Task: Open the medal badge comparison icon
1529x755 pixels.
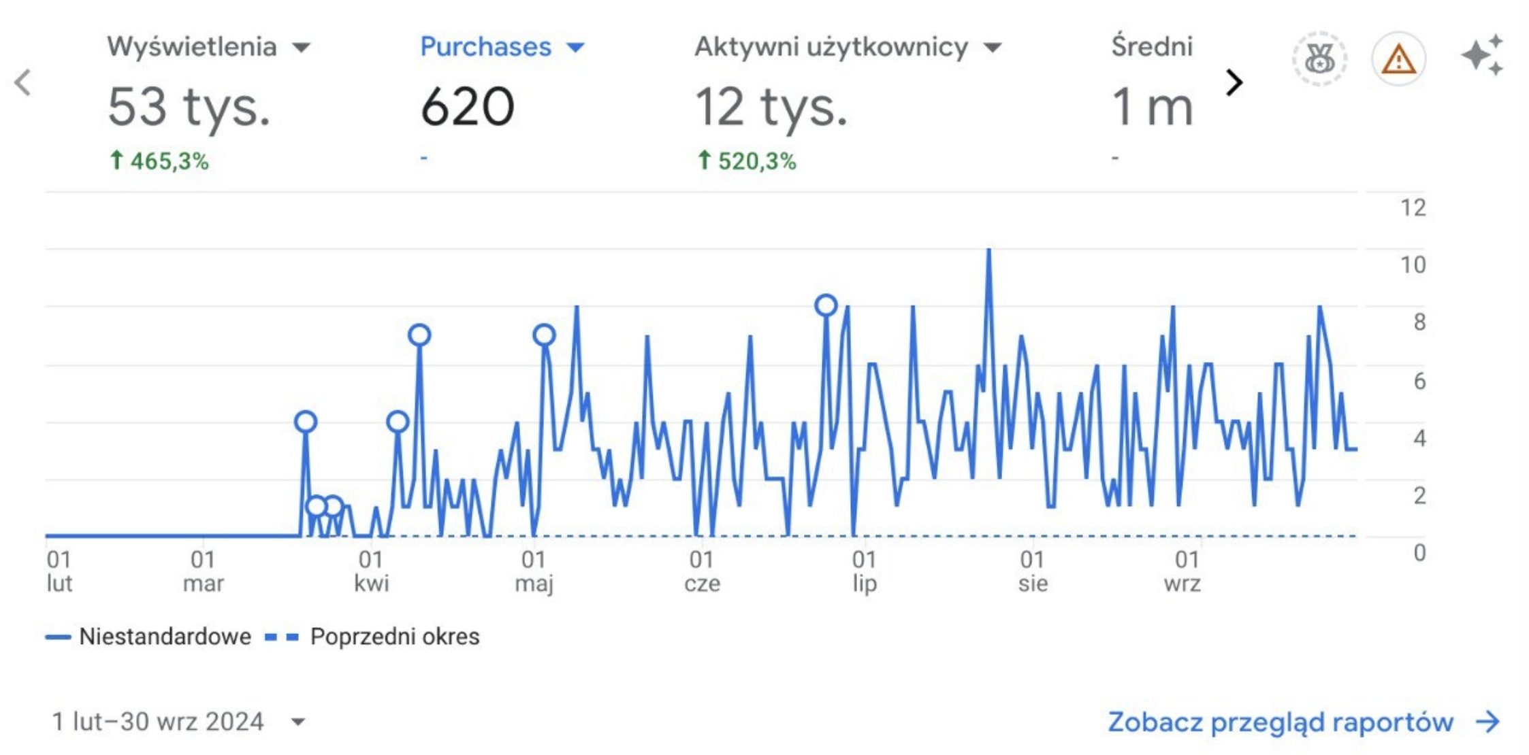Action: (x=1319, y=58)
